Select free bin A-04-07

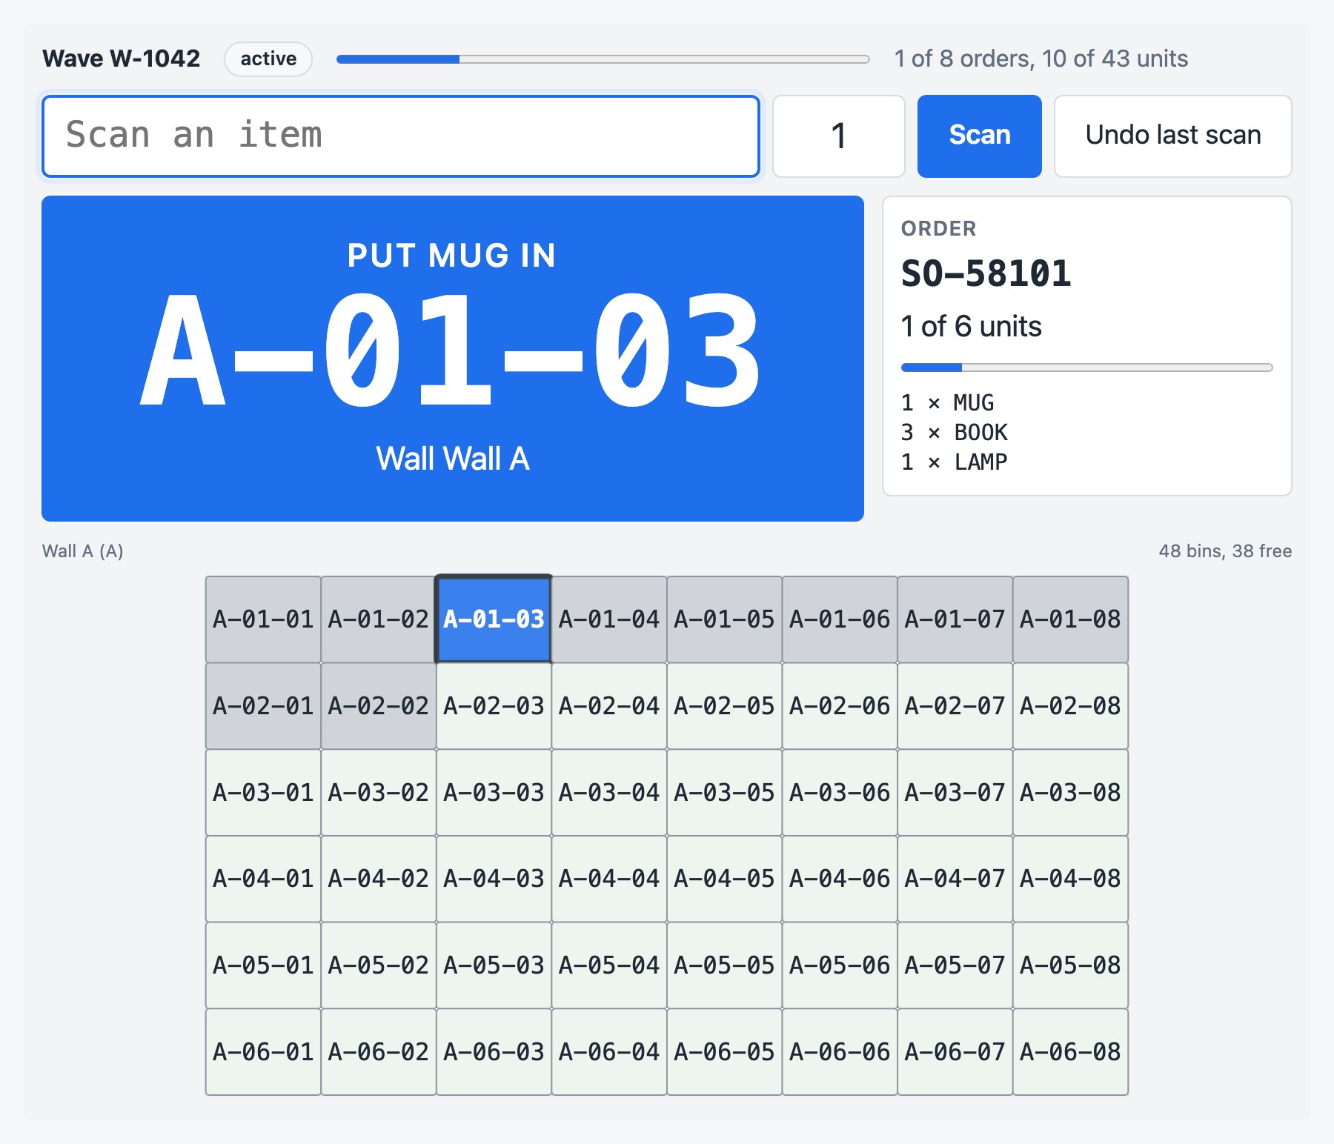click(955, 878)
